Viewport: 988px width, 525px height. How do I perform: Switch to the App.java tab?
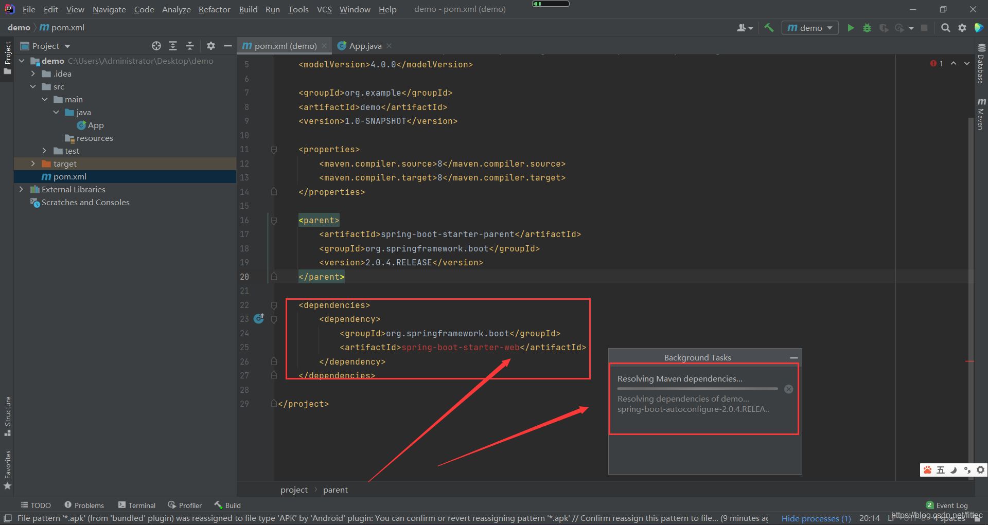[x=365, y=46]
